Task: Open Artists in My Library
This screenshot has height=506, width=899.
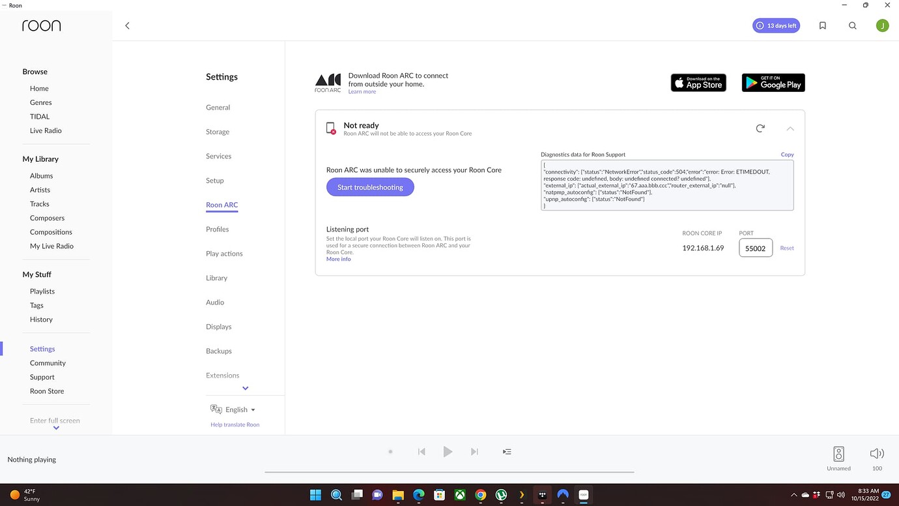Action: (x=40, y=190)
